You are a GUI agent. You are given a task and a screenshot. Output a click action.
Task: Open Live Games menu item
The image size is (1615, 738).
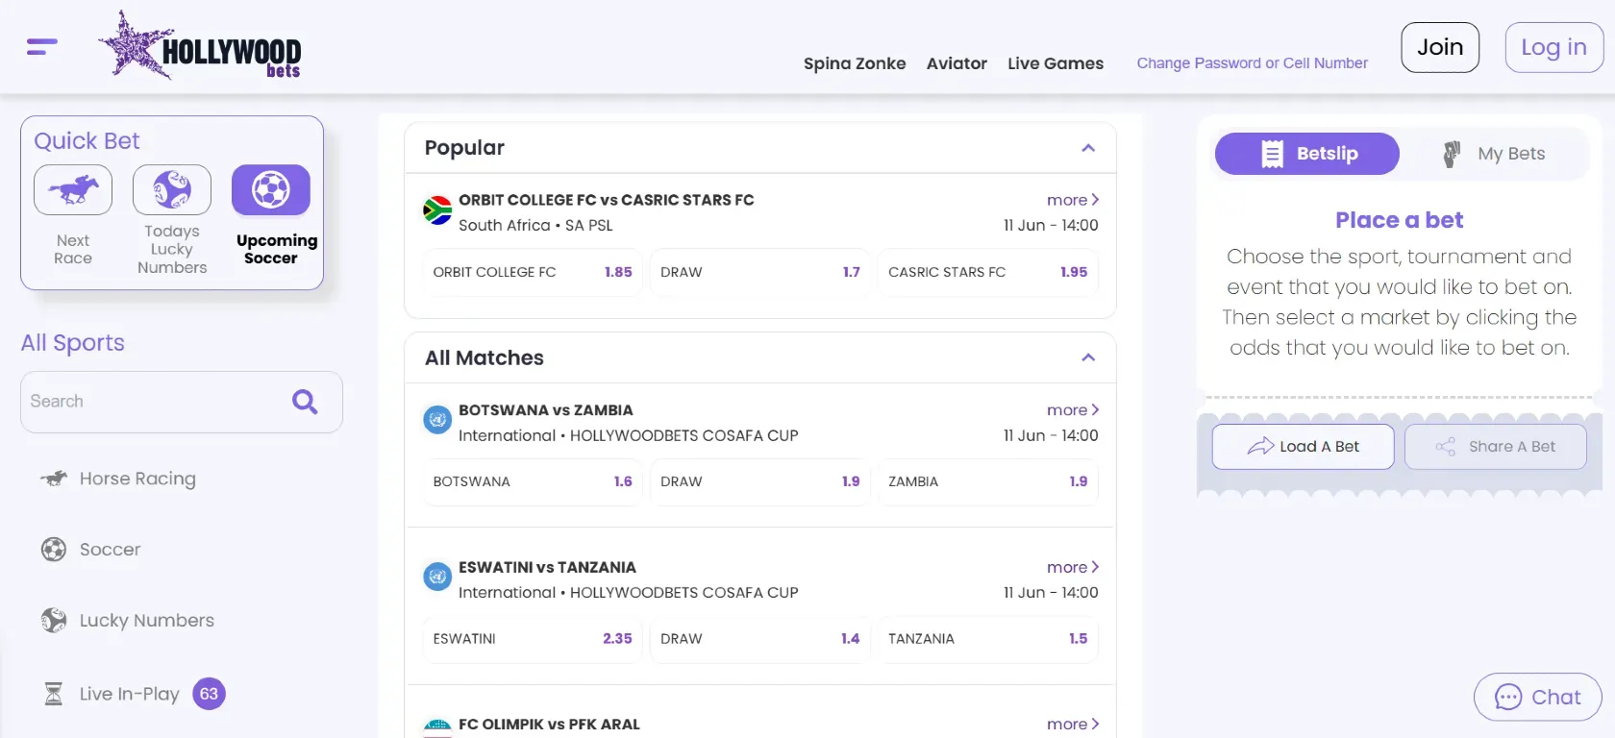coord(1056,63)
